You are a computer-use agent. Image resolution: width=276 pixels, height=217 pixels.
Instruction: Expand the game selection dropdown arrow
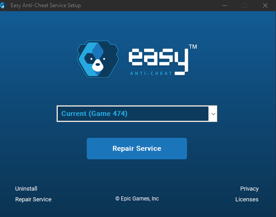point(213,114)
